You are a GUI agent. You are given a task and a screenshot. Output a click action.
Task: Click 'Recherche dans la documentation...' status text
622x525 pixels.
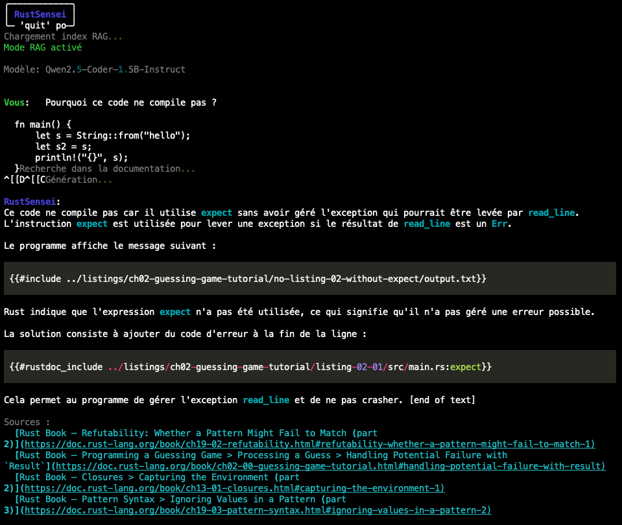point(107,169)
